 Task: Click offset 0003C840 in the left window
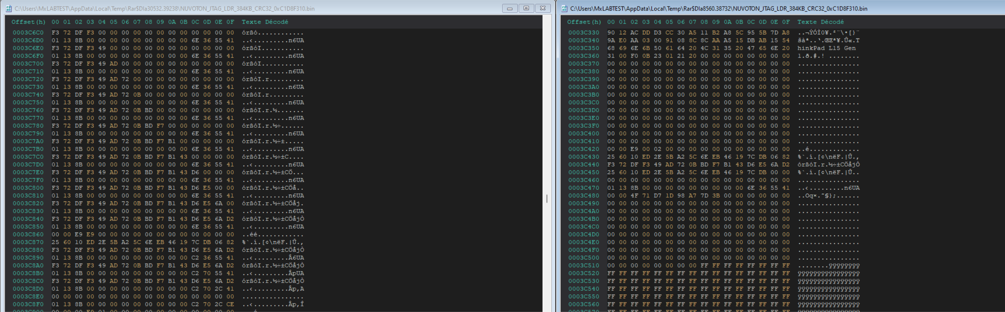(x=28, y=219)
